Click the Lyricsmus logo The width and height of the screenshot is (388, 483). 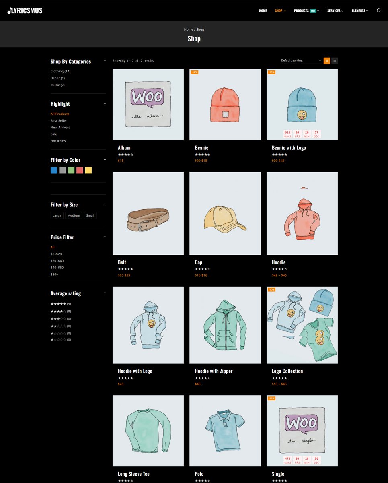click(x=25, y=10)
